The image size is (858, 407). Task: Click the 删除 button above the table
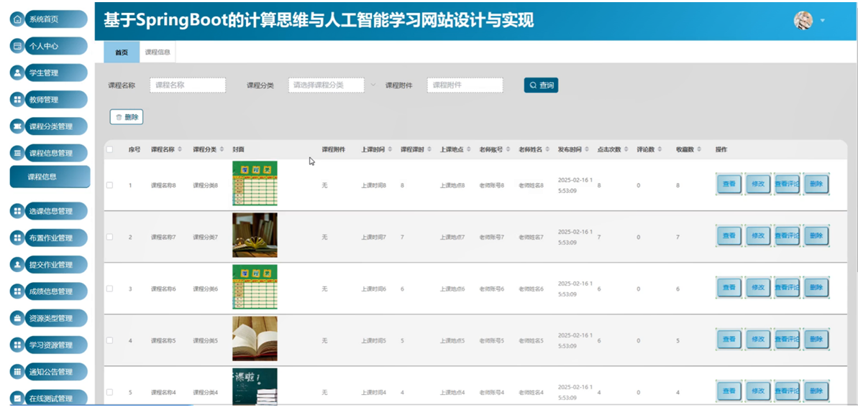click(x=127, y=117)
